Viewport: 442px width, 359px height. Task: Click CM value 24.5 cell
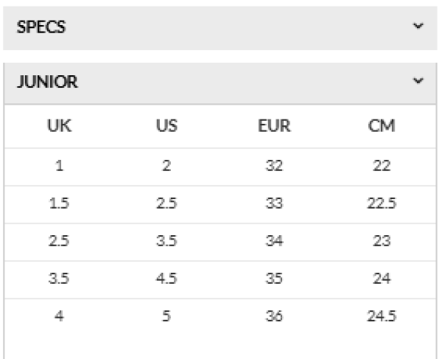[382, 316]
